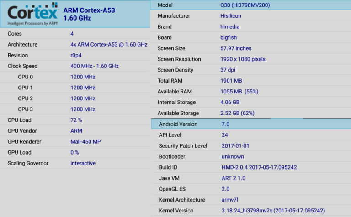The height and width of the screenshot is (217, 351).
Task: Select the CPU 0 frequency row
Action: [75, 77]
